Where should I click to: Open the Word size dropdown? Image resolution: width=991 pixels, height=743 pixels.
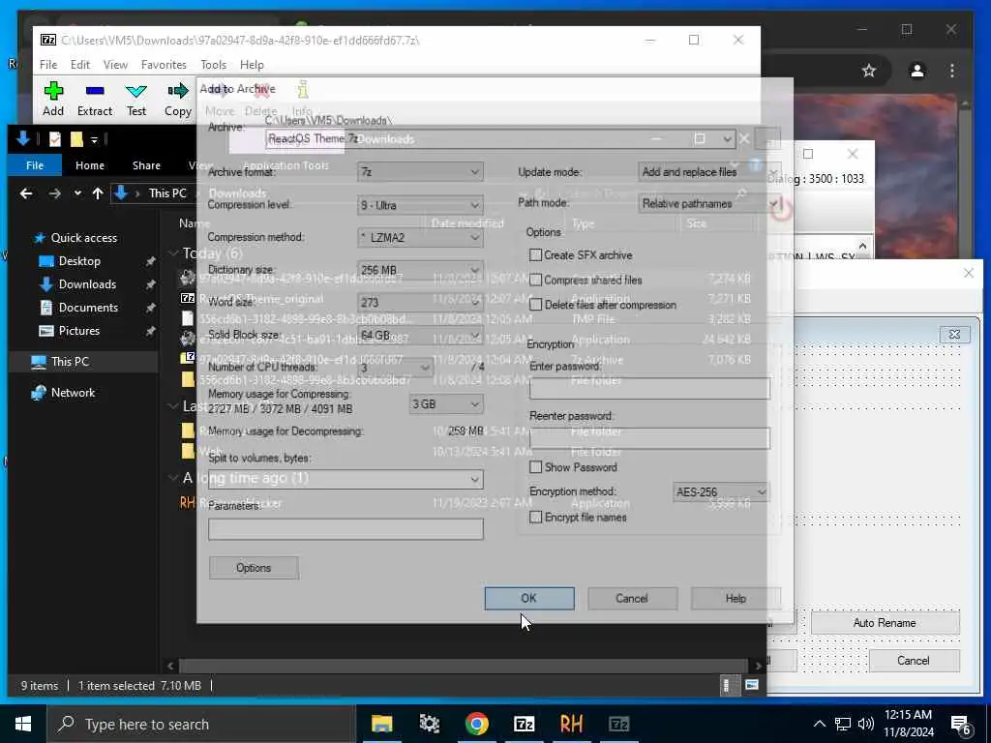420,303
